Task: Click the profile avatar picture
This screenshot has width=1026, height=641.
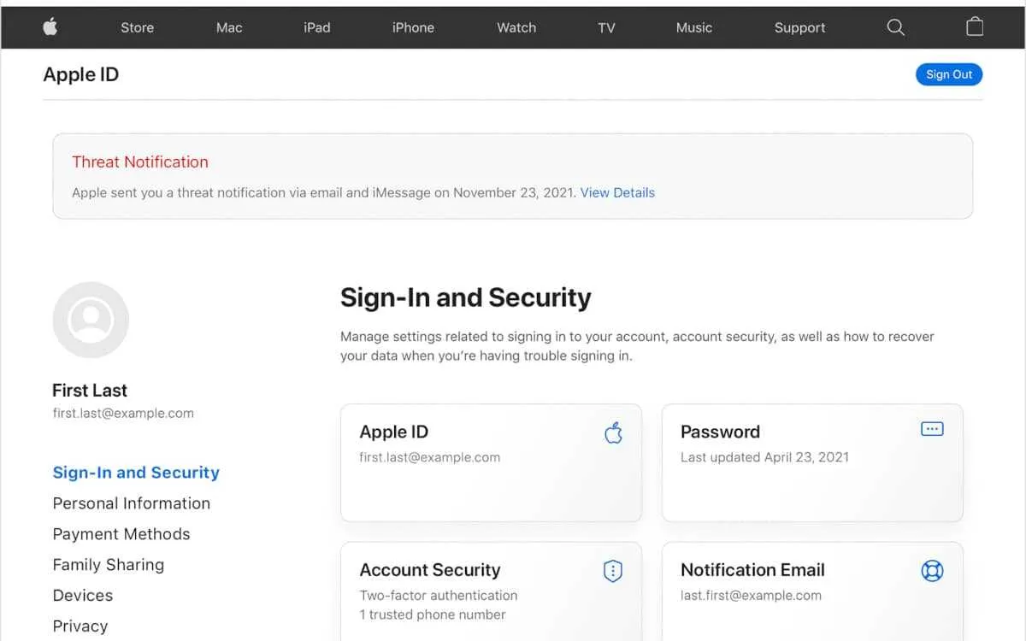Action: tap(91, 320)
